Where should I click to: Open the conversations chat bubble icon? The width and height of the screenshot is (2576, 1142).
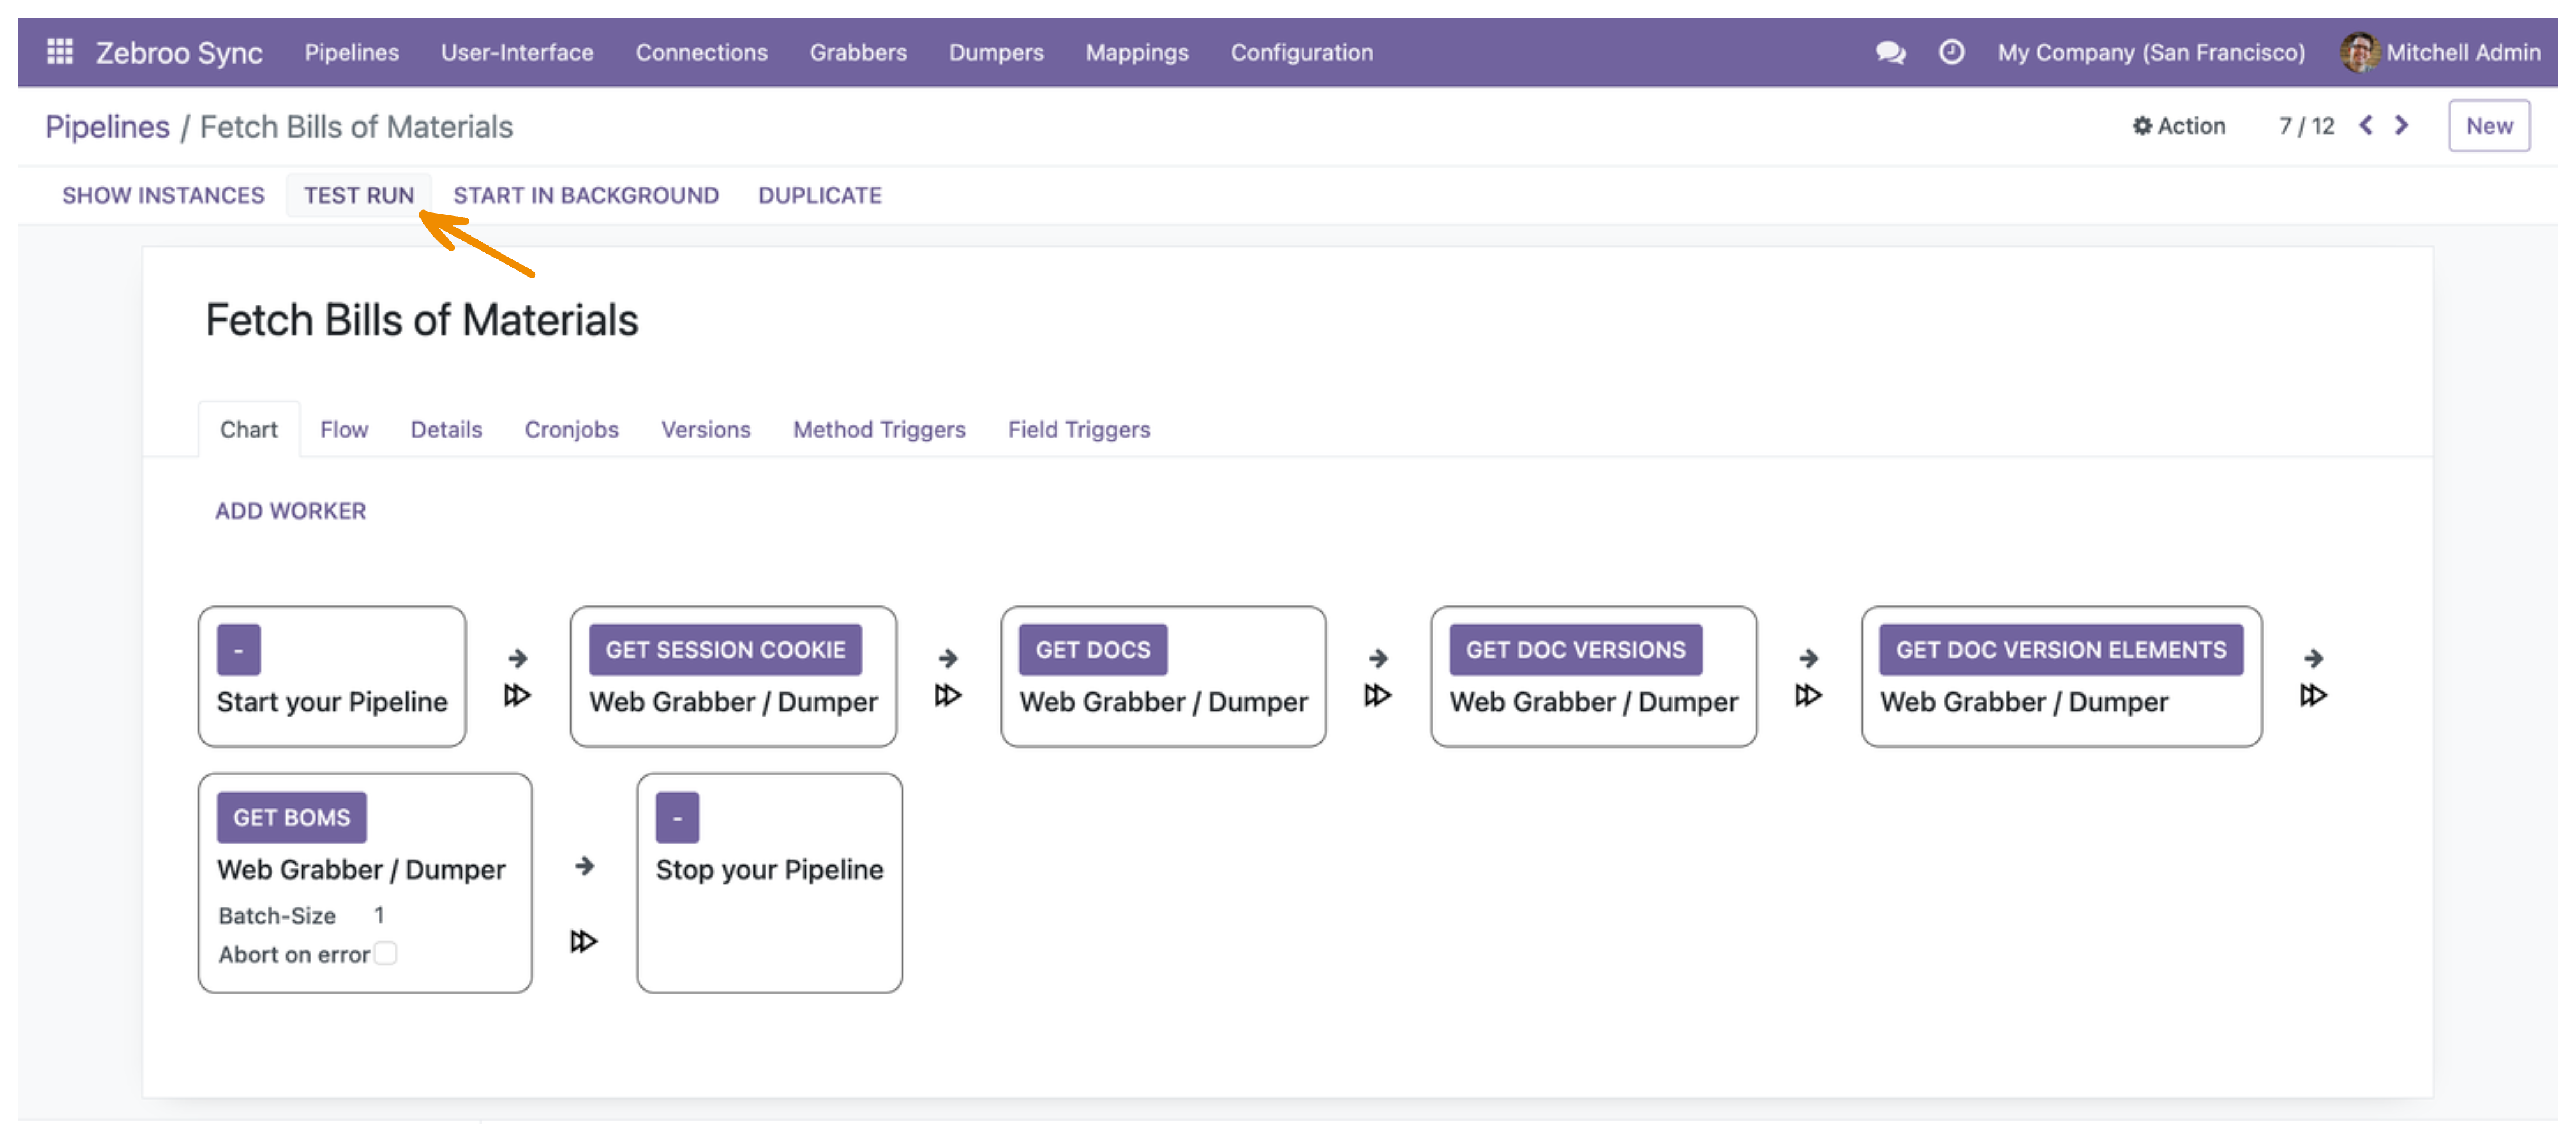tap(1890, 52)
